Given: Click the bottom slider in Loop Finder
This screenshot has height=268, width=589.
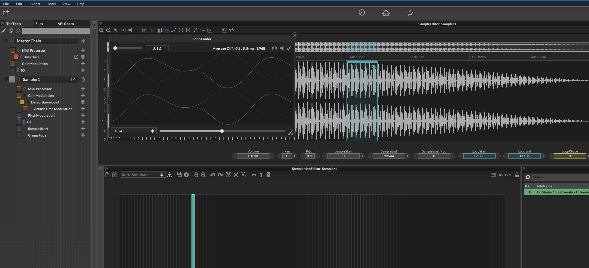Looking at the screenshot, I should click(222, 131).
